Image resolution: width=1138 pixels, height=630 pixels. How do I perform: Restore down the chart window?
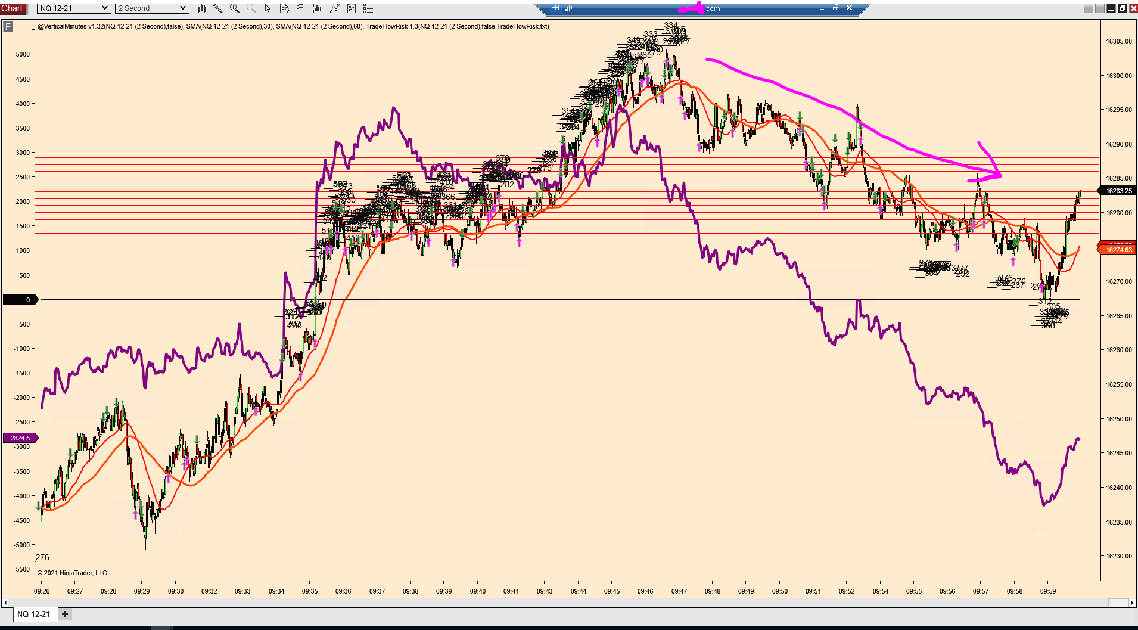pos(1123,8)
